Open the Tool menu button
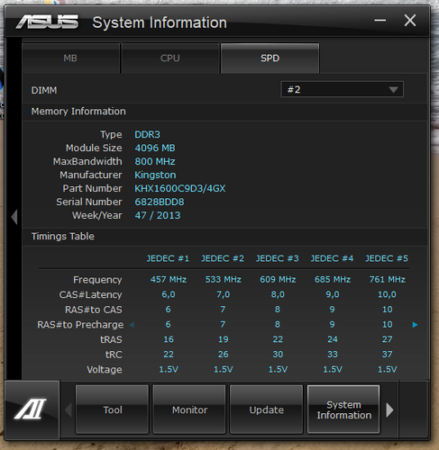This screenshot has width=439, height=450. (112, 409)
